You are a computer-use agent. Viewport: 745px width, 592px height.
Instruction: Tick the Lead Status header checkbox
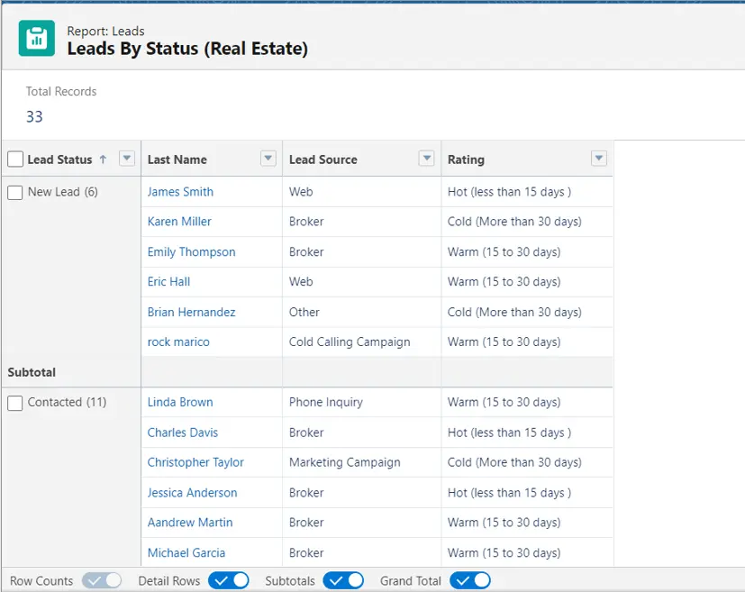pyautogui.click(x=15, y=159)
